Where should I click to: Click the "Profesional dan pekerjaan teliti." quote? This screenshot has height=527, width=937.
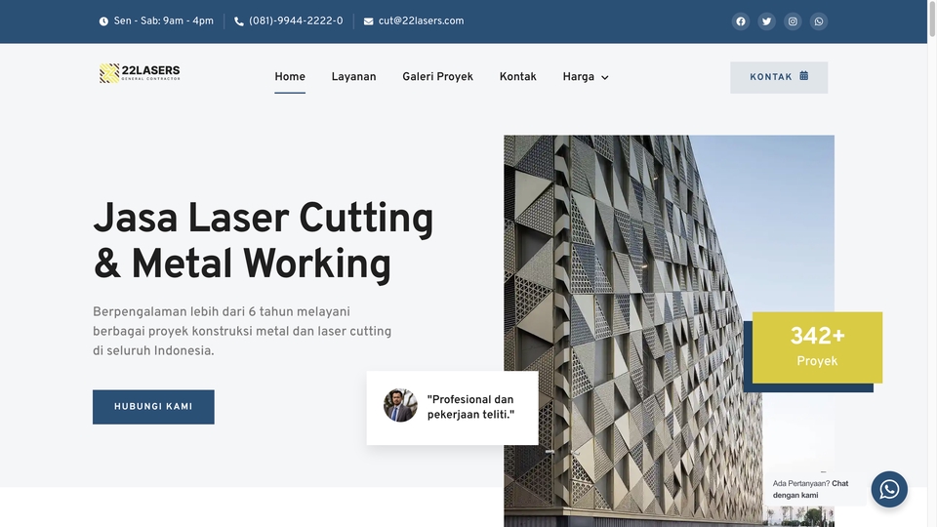click(470, 407)
